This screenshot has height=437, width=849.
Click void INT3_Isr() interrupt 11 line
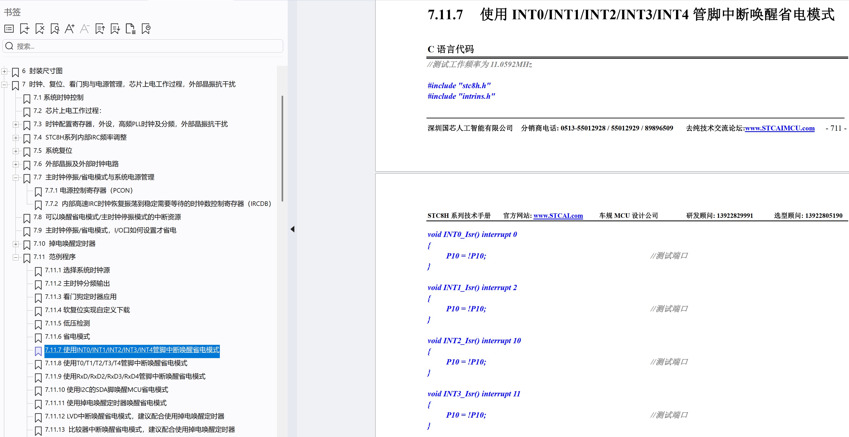tap(474, 394)
